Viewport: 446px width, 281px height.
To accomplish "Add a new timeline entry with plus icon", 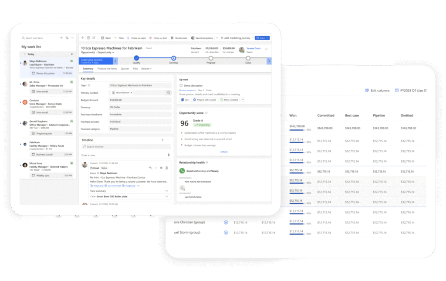I will click(x=162, y=140).
